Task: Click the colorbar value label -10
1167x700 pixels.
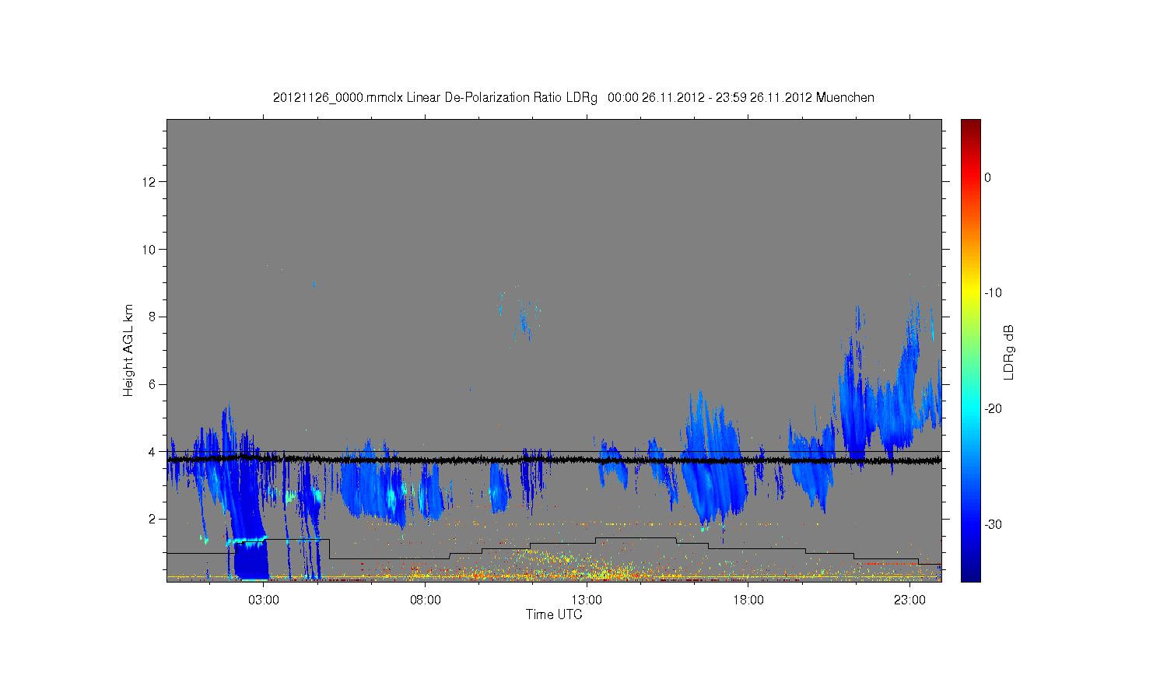Action: [993, 293]
